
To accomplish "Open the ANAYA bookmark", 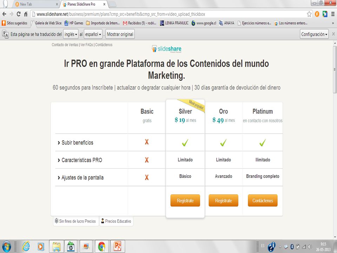I will tap(226, 23).
